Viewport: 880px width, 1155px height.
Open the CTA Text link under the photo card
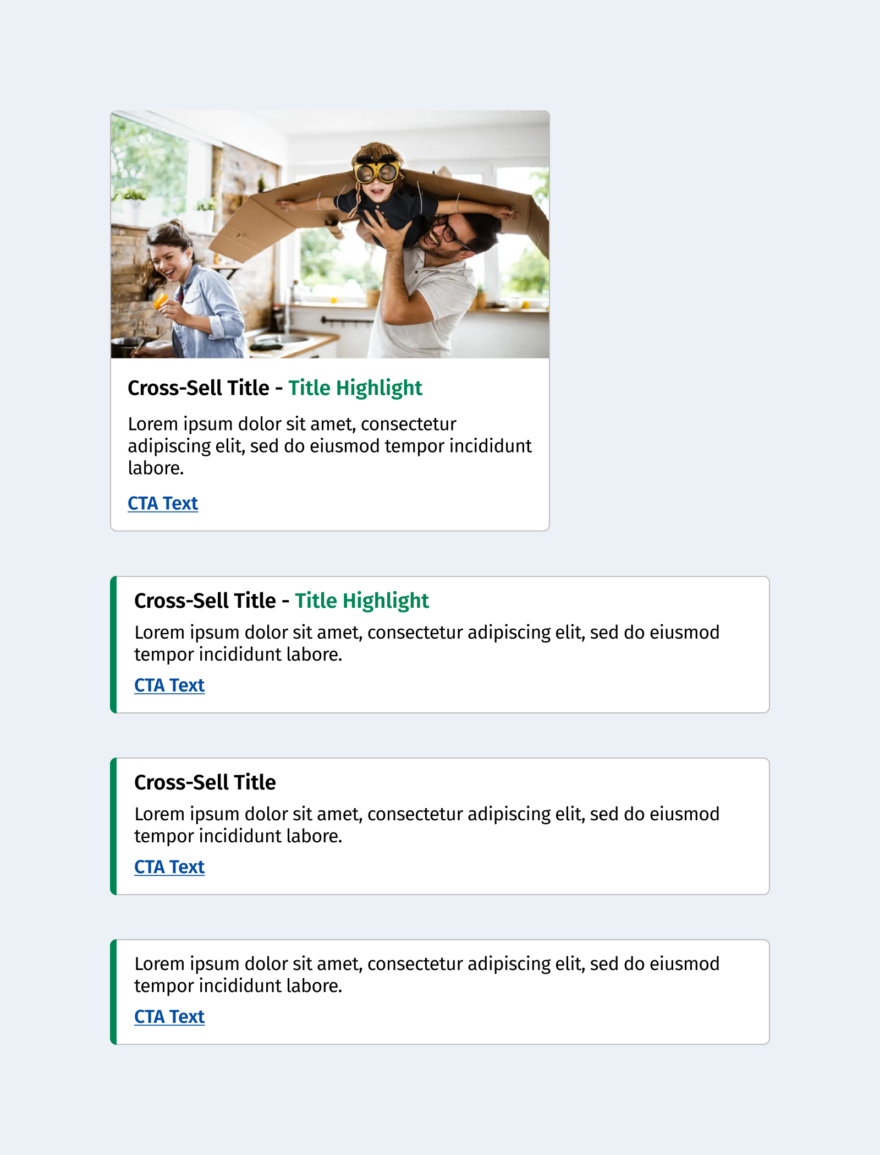pos(163,503)
